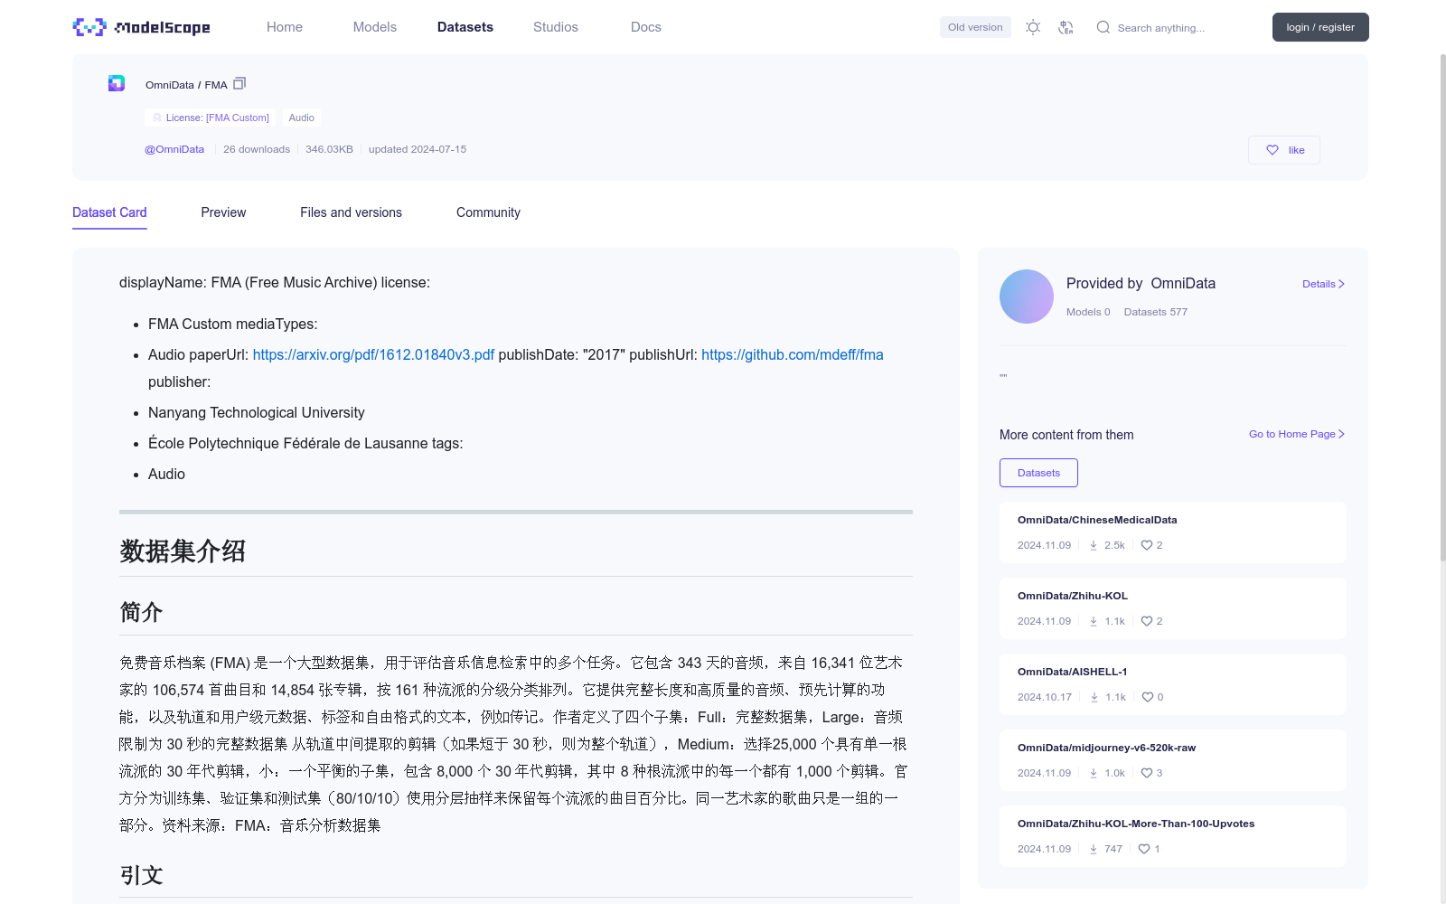Click the search magnifier icon
Viewport: 1446px width, 904px height.
point(1103,27)
